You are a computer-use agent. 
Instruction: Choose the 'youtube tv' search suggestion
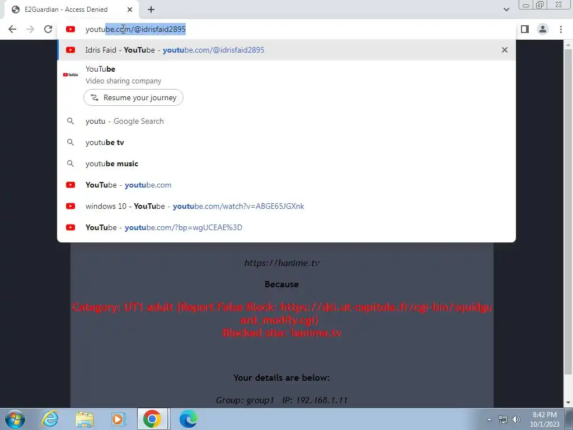tap(286, 142)
